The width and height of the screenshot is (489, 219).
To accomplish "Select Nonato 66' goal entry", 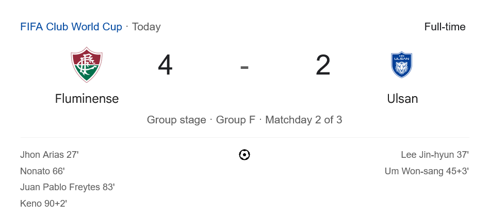I will (x=42, y=171).
